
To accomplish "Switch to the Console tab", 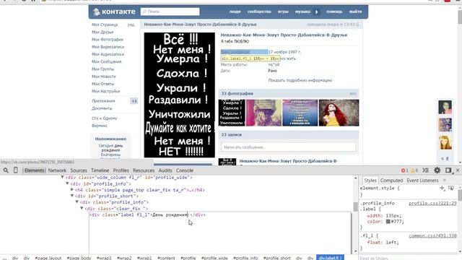I will [185, 170].
